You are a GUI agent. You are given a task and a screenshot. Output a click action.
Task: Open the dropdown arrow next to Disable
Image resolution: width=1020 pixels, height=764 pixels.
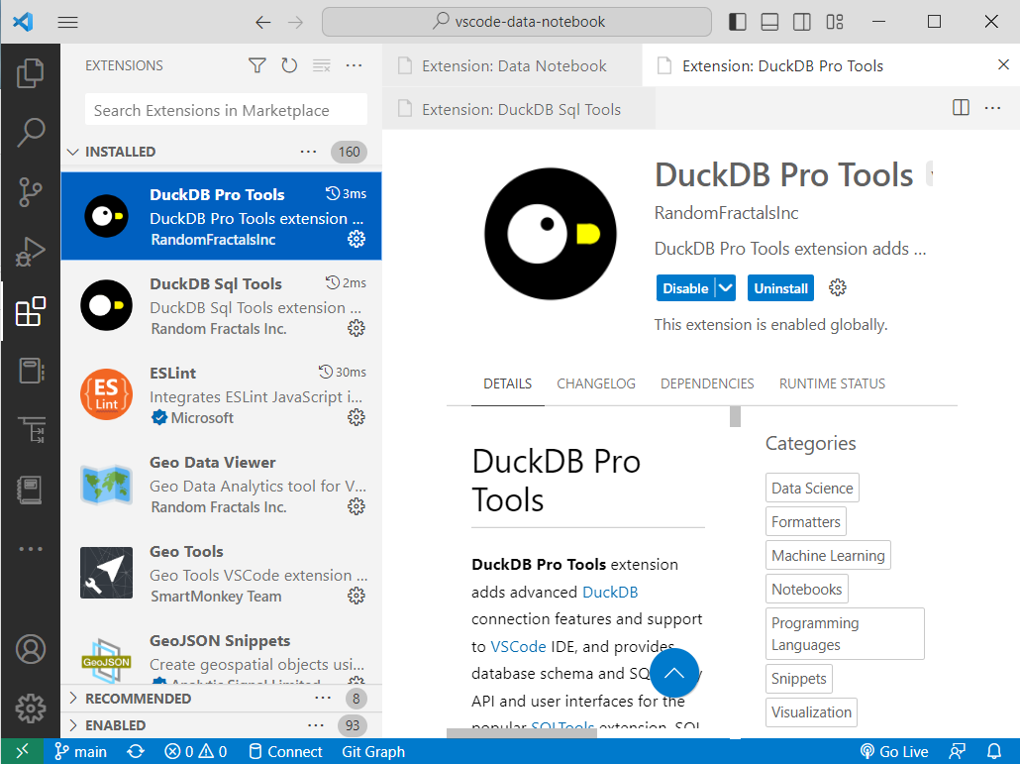tap(726, 288)
